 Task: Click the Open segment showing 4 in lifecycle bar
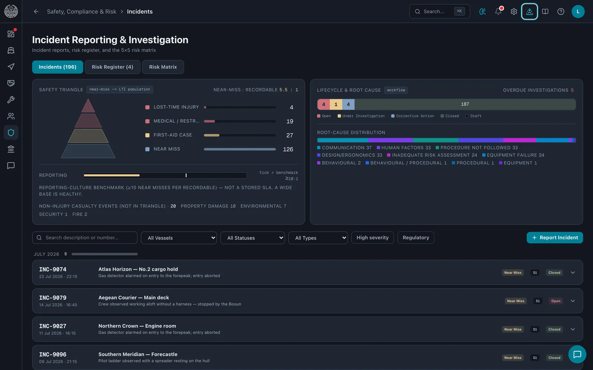pos(324,104)
